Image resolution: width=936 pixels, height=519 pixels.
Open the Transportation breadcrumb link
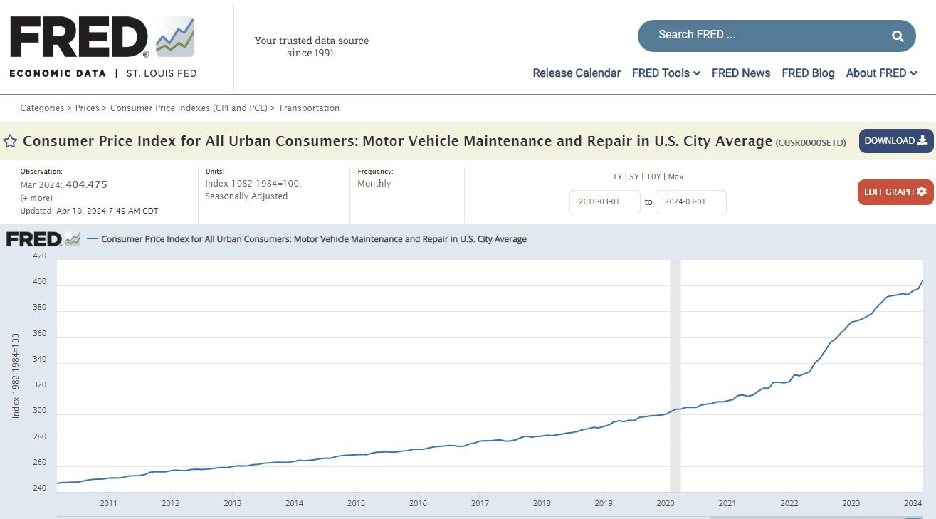pos(309,108)
